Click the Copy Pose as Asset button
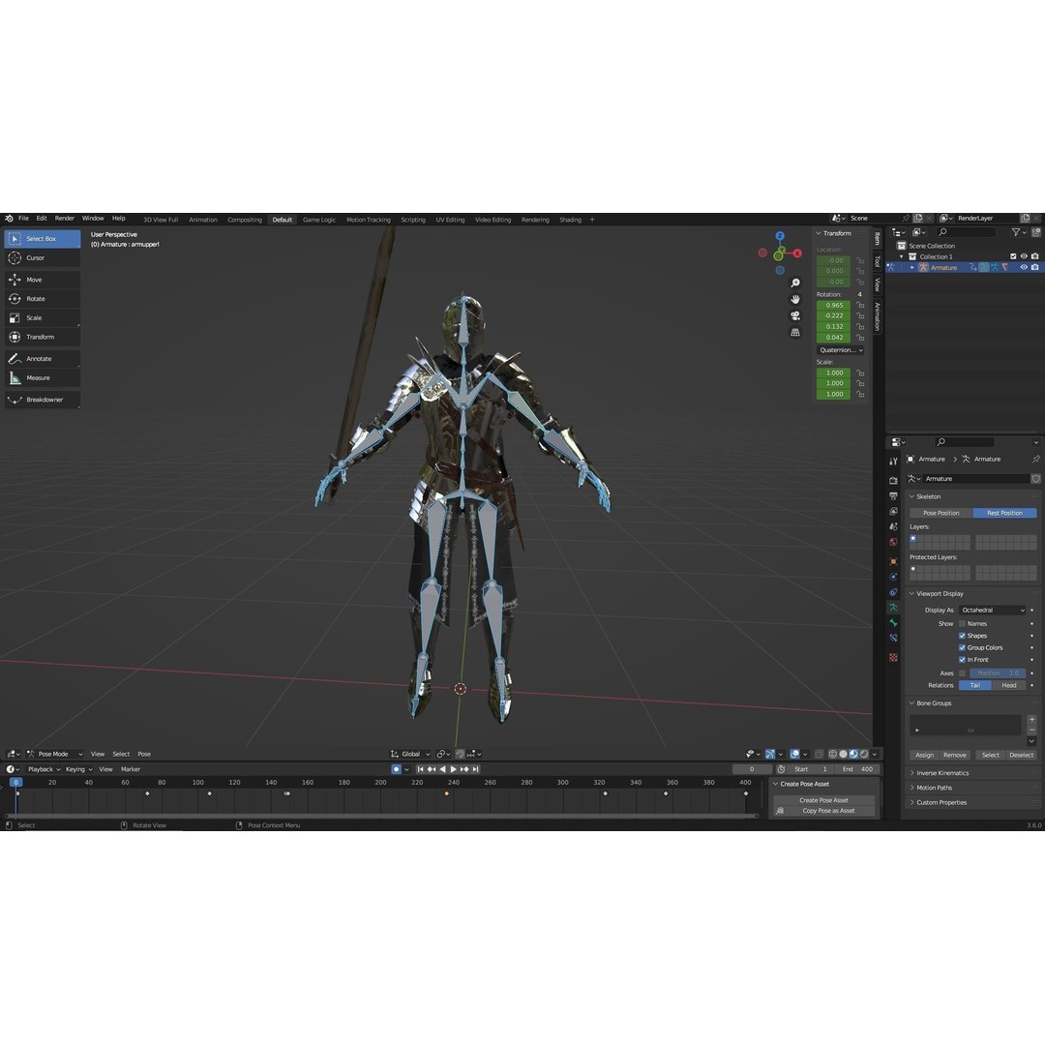The width and height of the screenshot is (1045, 1045). coord(823,811)
